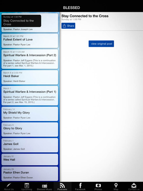The height and width of the screenshot is (191, 143).
Task: Open the Fullest Extent of Love podcast
Action: point(30,41)
